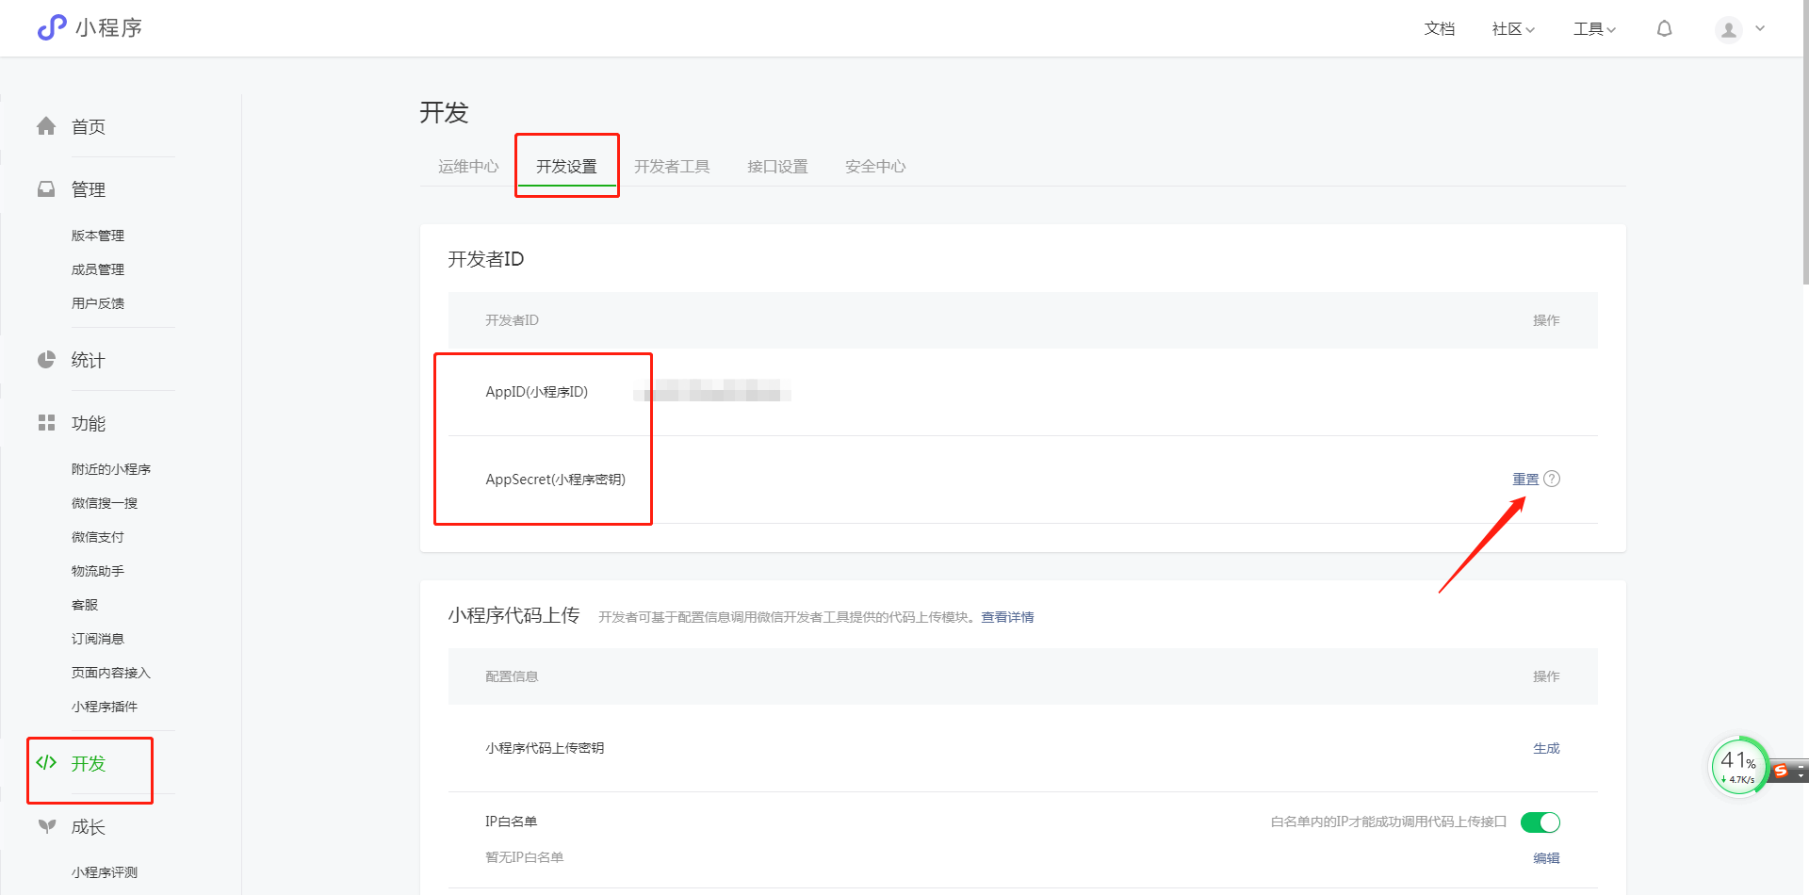The height and width of the screenshot is (895, 1809).
Task: Click the 统计 pie chart icon
Action: coord(46,359)
